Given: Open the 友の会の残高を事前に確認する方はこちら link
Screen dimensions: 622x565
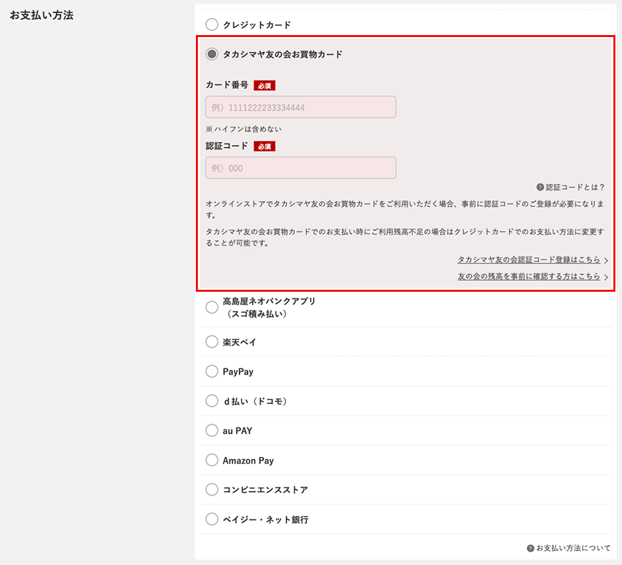Looking at the screenshot, I should pos(529,277).
